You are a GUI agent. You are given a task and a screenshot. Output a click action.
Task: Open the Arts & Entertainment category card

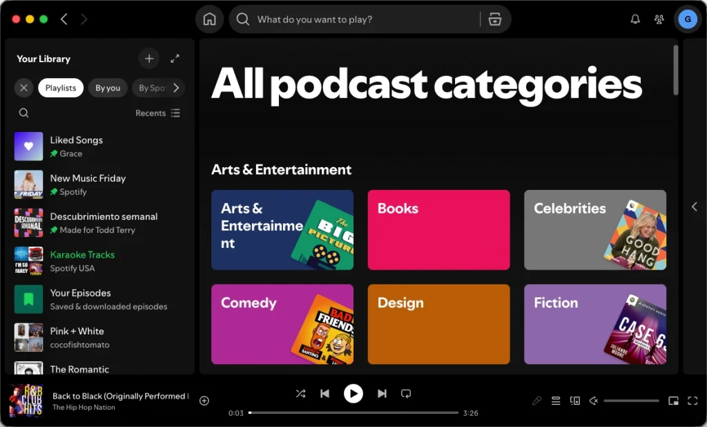coord(282,230)
